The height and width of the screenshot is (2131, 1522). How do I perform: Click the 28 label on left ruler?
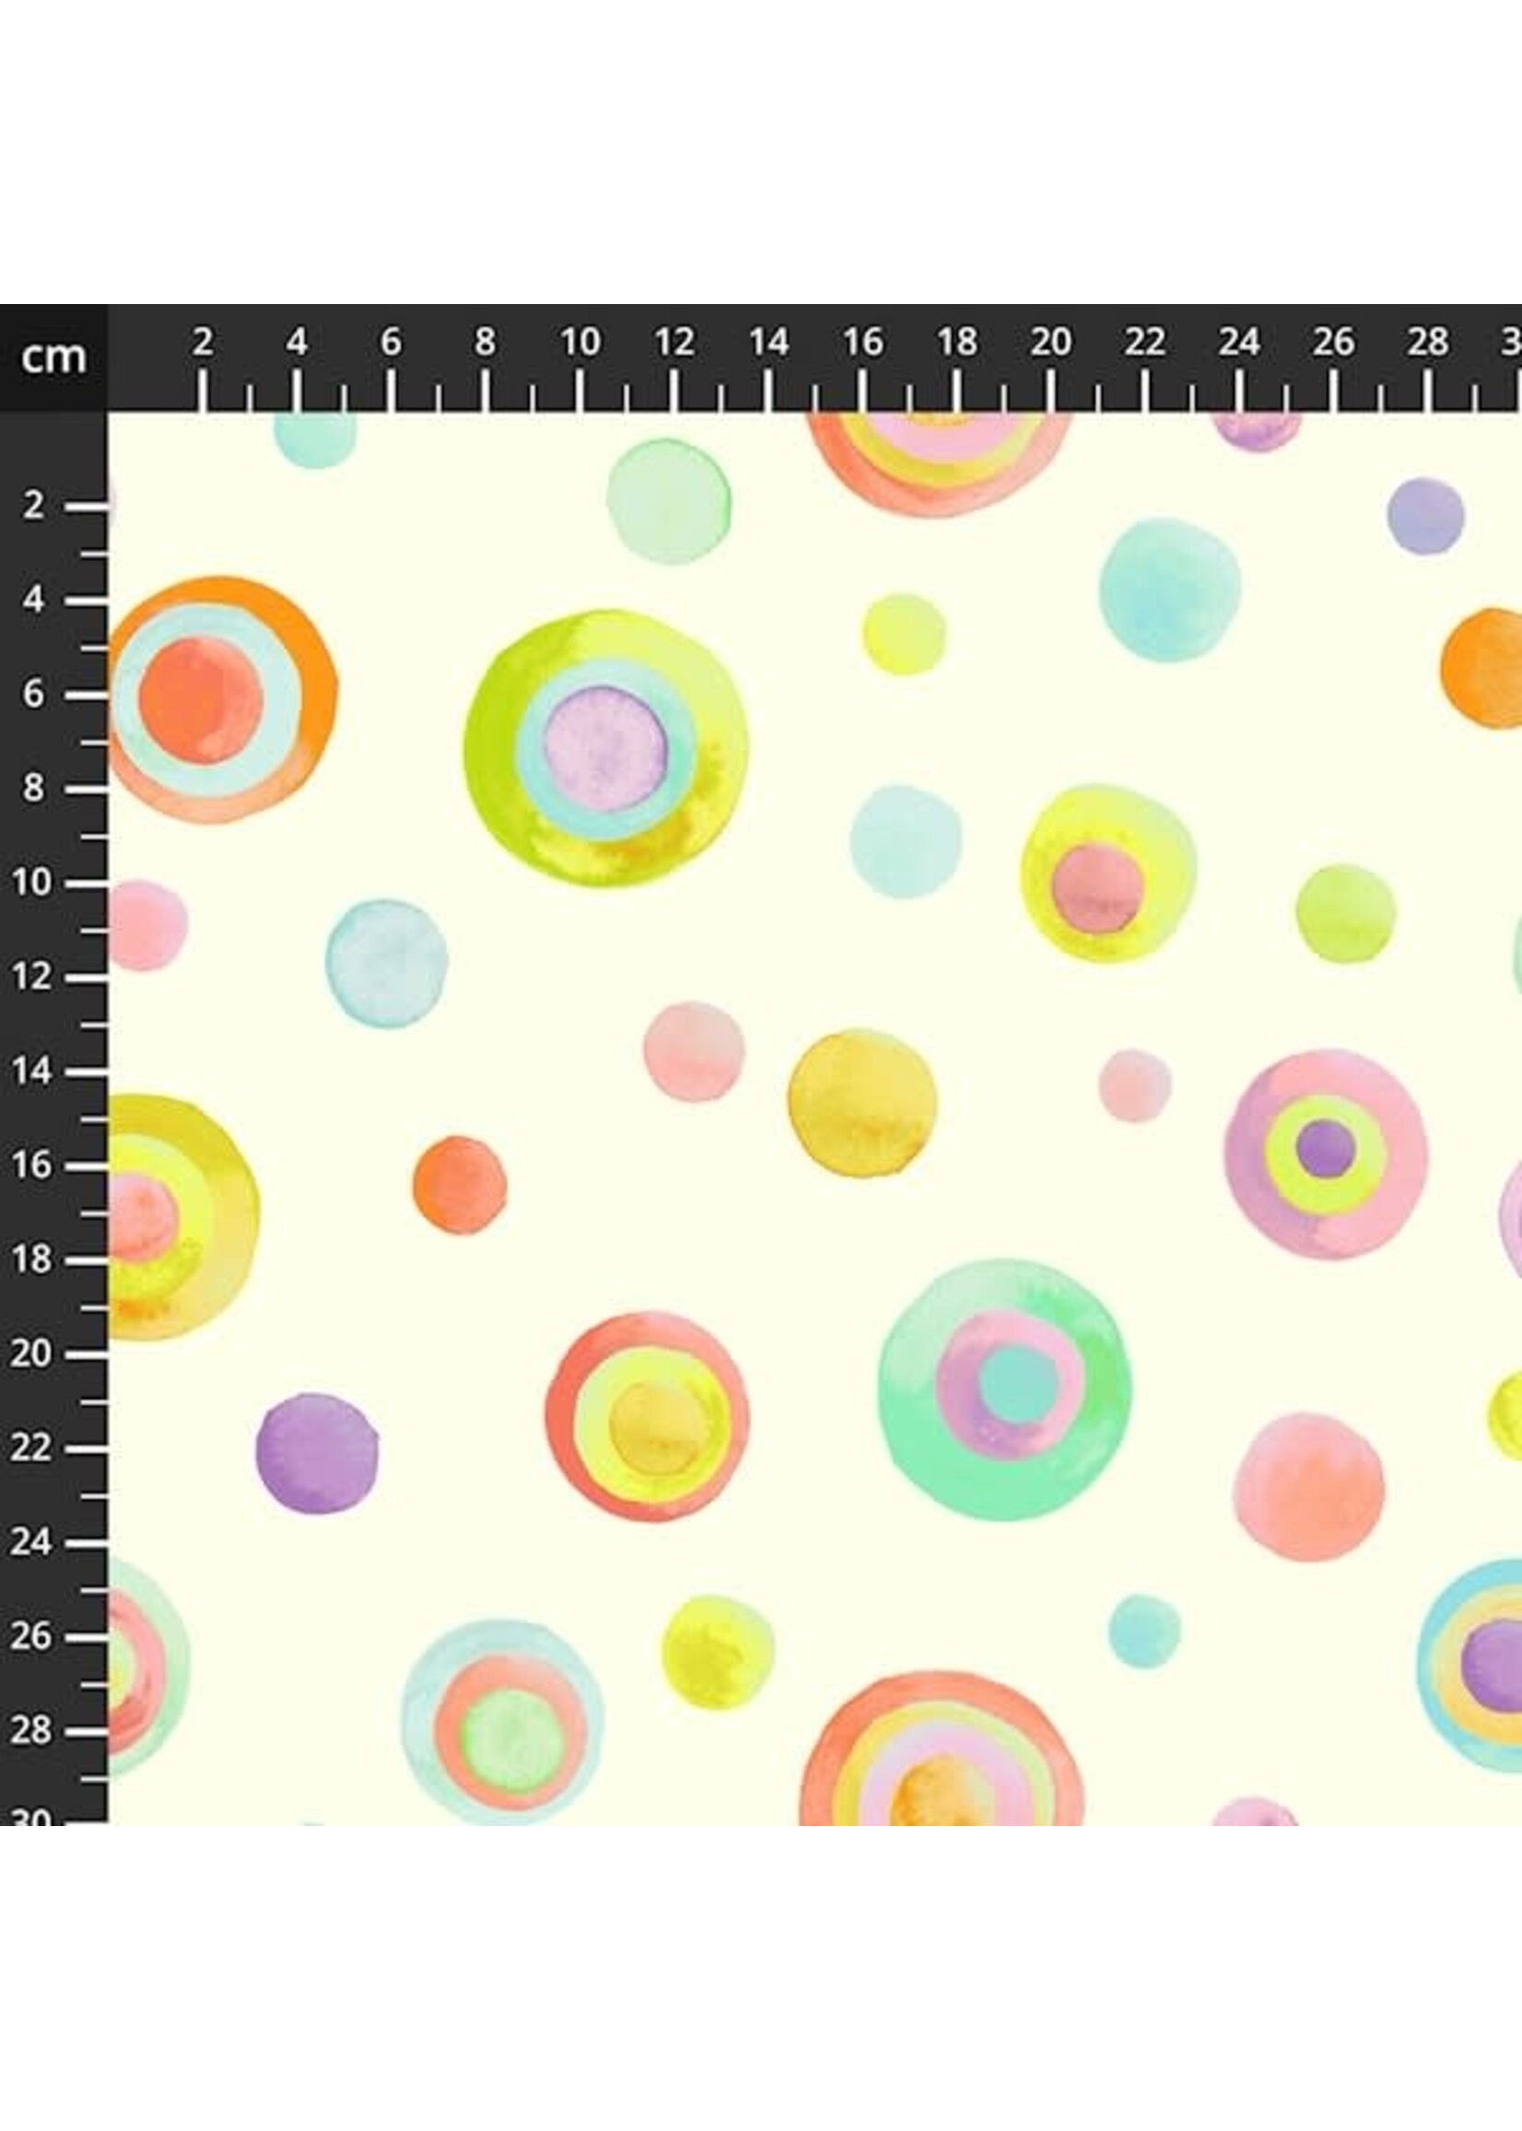tap(33, 1730)
